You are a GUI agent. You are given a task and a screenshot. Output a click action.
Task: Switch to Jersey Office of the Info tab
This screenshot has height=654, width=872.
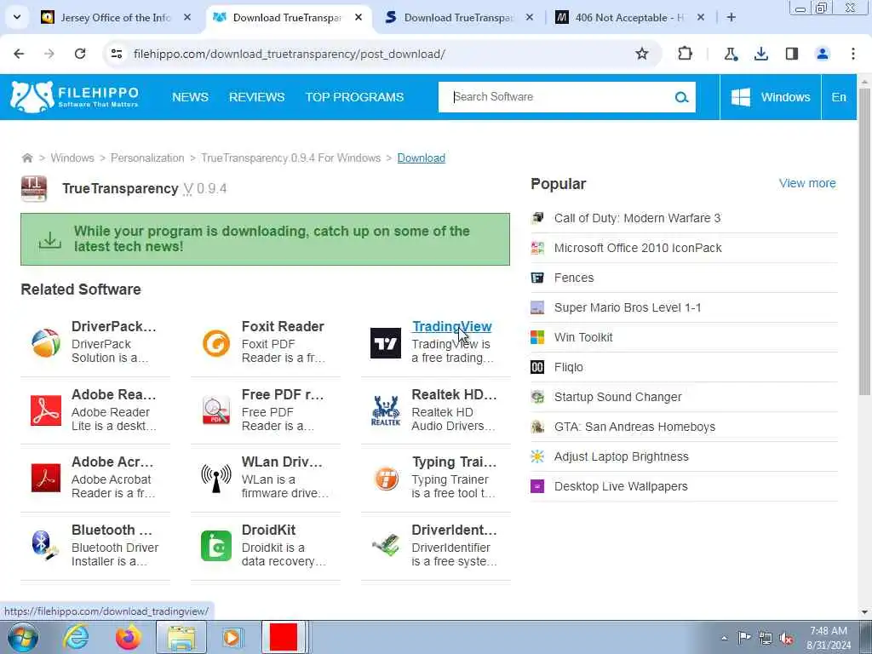117,18
